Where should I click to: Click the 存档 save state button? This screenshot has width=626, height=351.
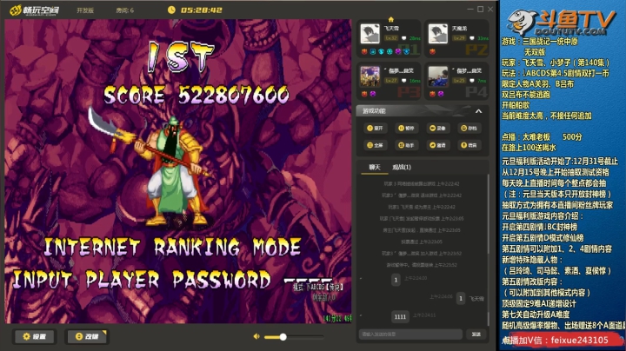469,128
